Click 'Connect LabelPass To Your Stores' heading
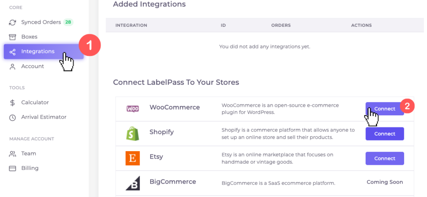The width and height of the screenshot is (427, 197). [176, 82]
